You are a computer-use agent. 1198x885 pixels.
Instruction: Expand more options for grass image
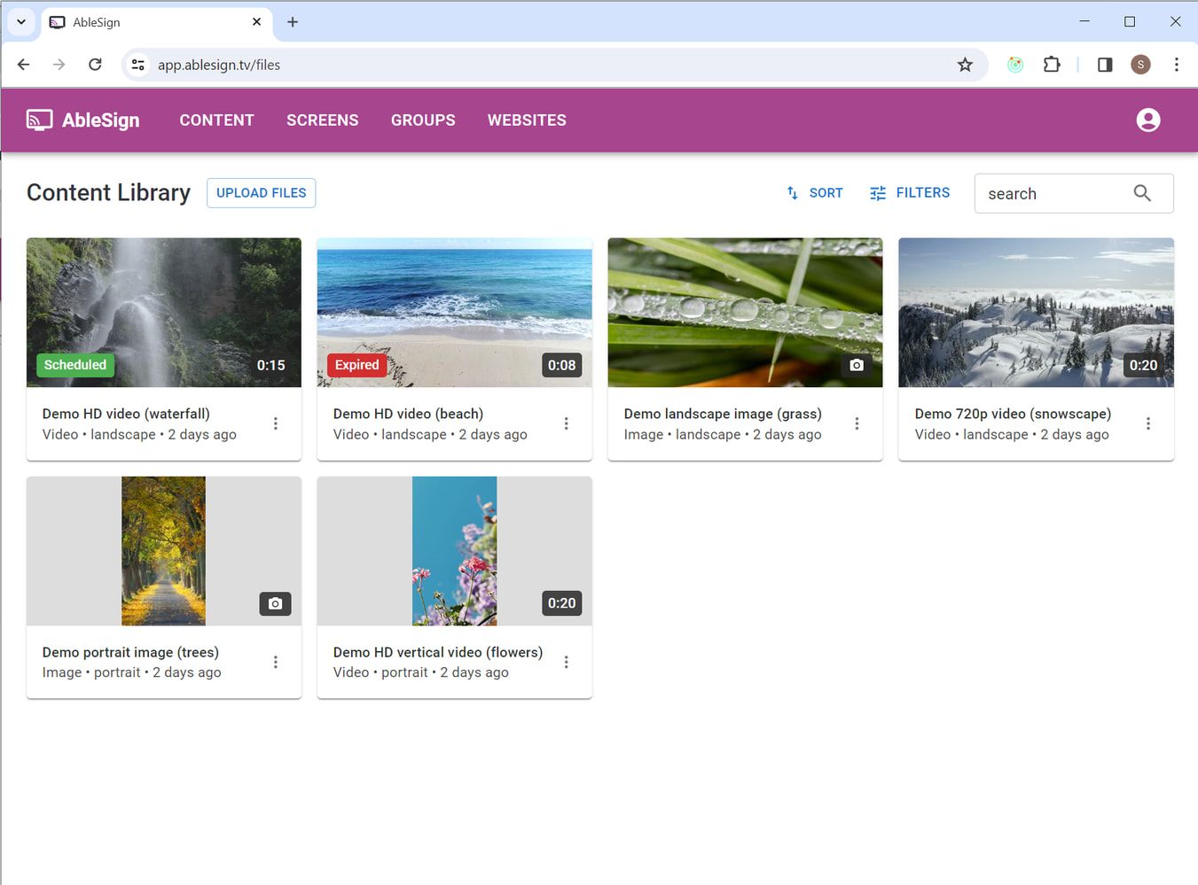pyautogui.click(x=857, y=423)
